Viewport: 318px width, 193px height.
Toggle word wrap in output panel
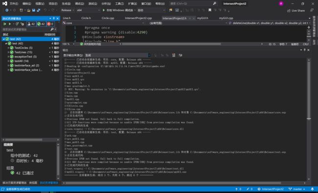[x=181, y=55]
